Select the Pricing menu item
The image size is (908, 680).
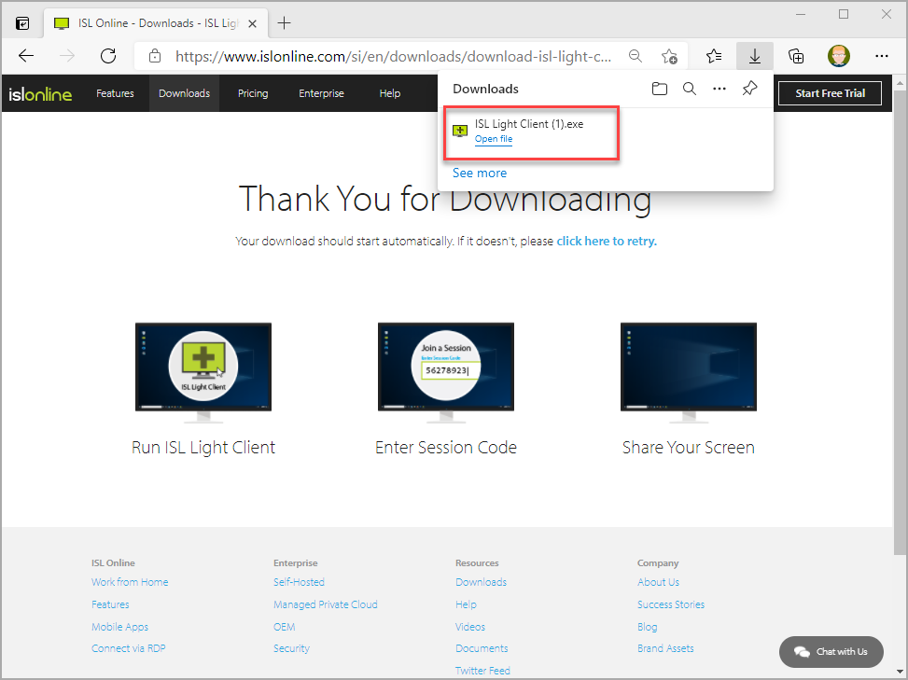pyautogui.click(x=252, y=93)
